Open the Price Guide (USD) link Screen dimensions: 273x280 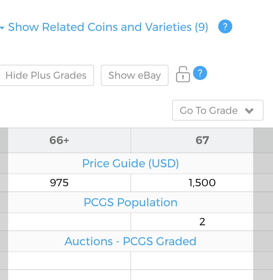click(x=130, y=163)
